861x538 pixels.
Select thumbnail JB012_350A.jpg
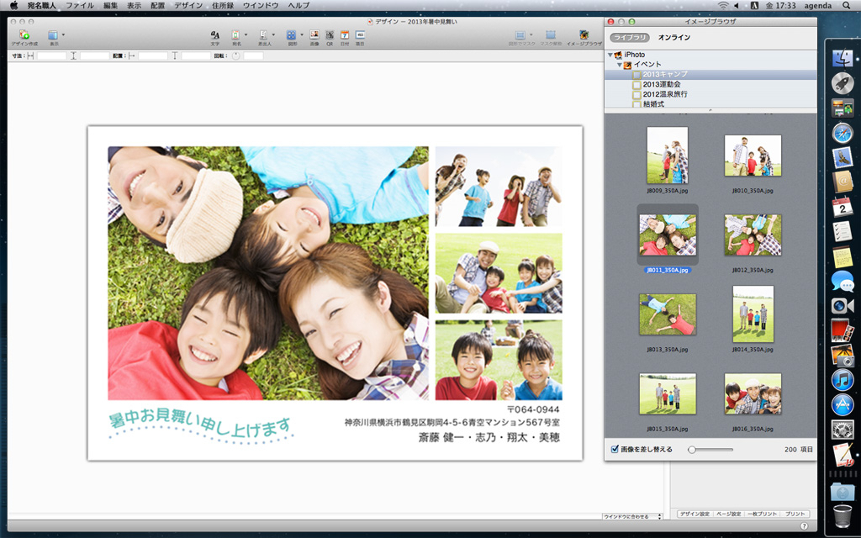(753, 235)
